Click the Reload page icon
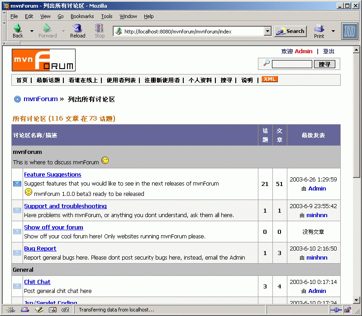 click(77, 28)
